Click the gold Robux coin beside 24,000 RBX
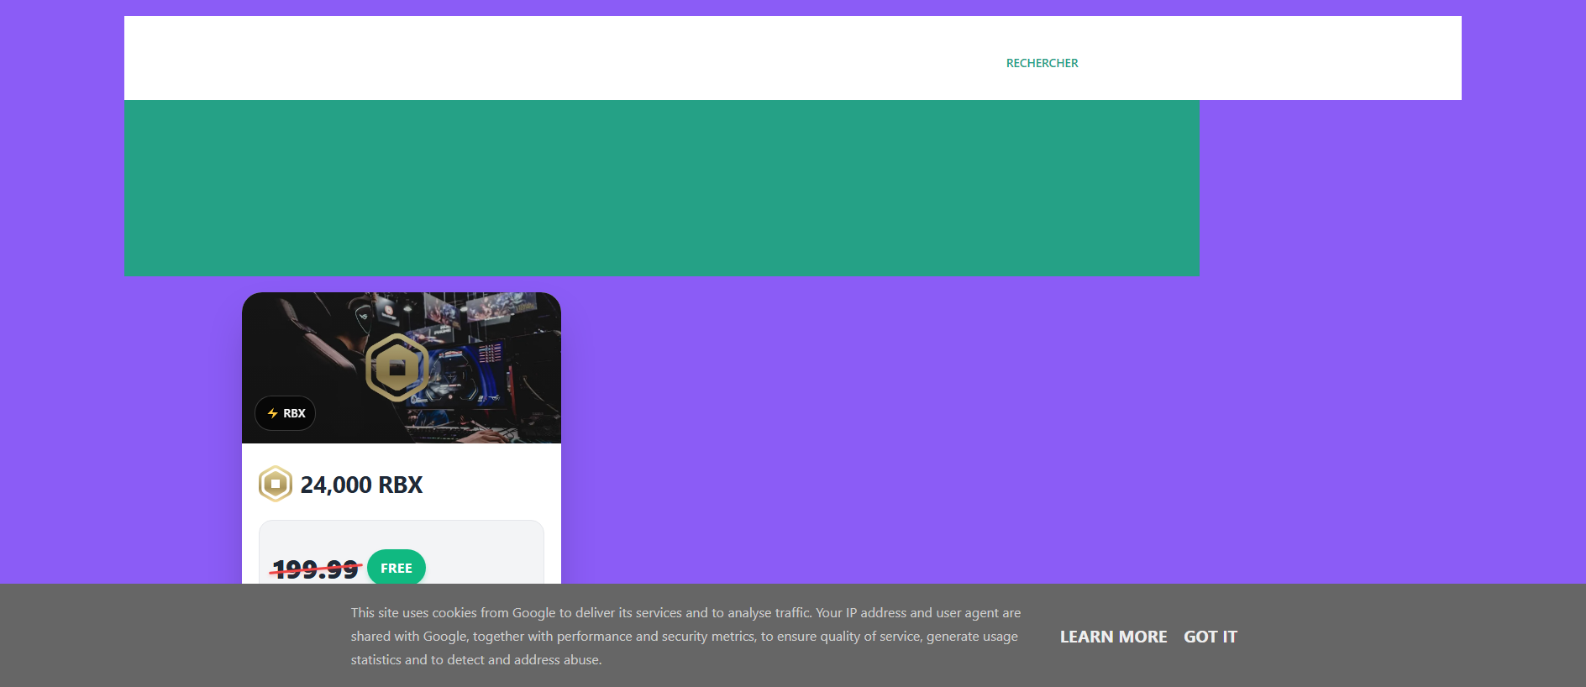Viewport: 1586px width, 687px height. pyautogui.click(x=276, y=484)
